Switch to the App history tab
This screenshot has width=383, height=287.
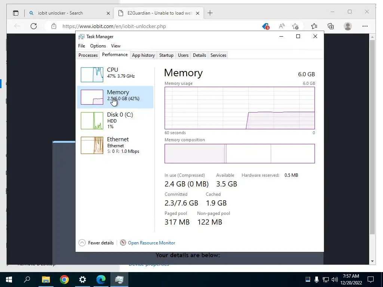(143, 55)
